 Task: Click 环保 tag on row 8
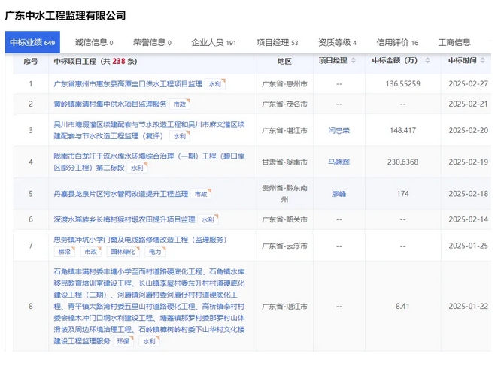[x=123, y=341]
